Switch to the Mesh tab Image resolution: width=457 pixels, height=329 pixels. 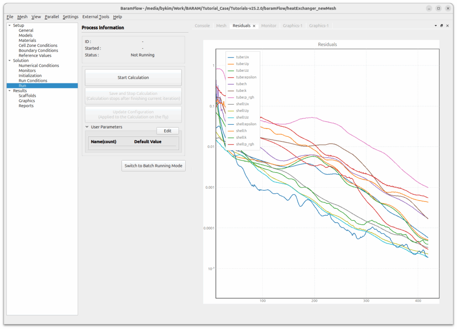[221, 25]
